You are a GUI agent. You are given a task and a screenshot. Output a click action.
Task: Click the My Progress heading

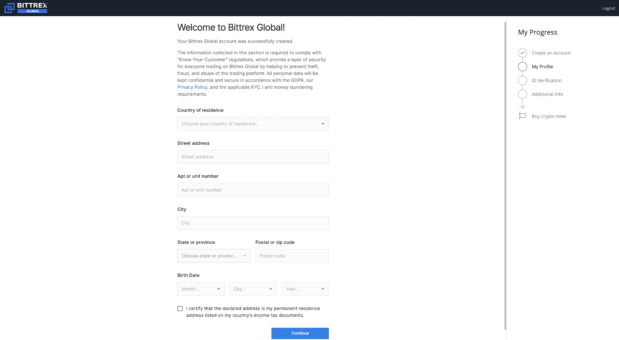[537, 32]
